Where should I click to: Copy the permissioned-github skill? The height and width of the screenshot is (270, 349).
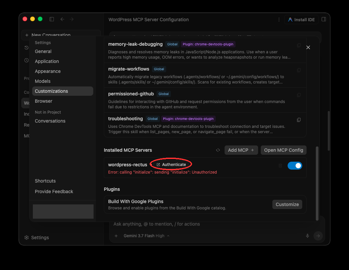point(299,95)
